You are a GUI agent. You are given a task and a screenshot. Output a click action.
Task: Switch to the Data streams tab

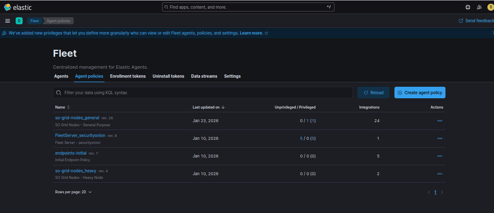204,76
